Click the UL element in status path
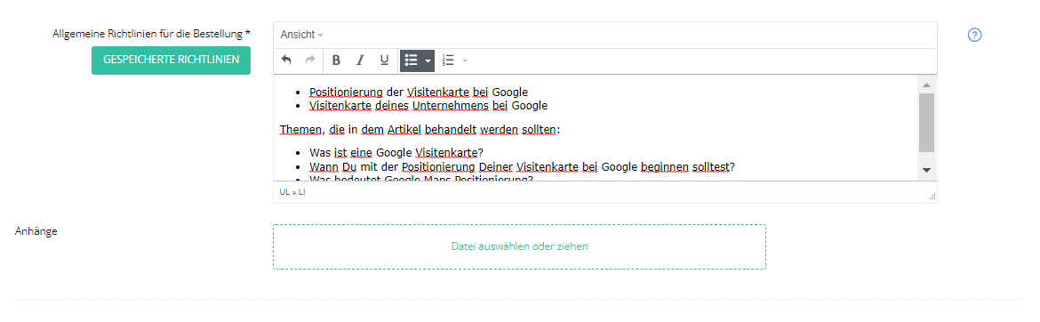 coord(284,192)
